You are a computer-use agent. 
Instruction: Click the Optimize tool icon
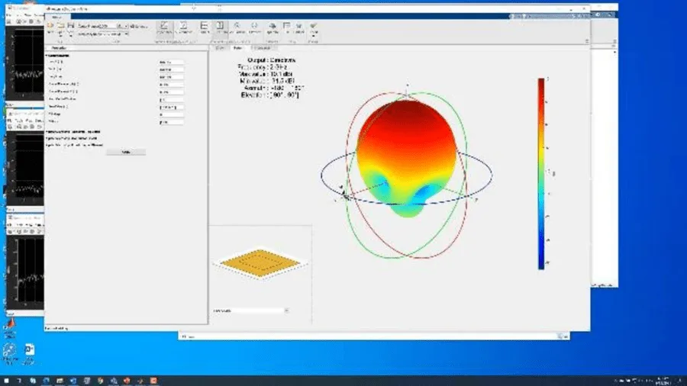pos(272,28)
